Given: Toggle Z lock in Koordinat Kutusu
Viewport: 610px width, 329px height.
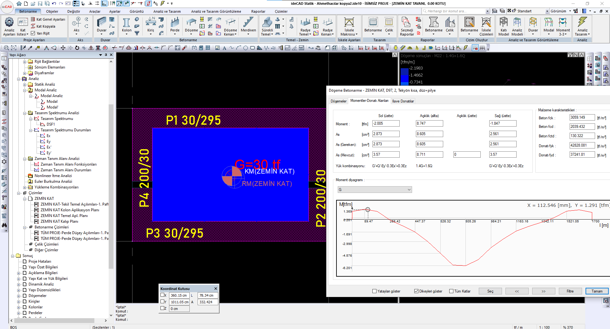Looking at the screenshot, I should click(162, 308).
